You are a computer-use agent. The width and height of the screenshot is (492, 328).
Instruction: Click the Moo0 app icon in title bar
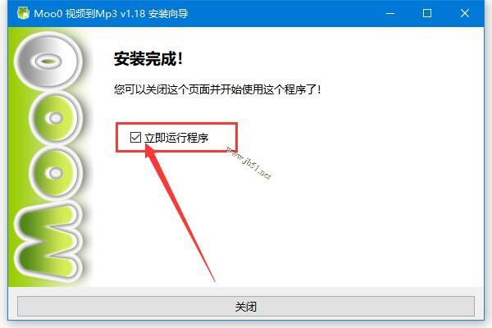pyautogui.click(x=23, y=13)
